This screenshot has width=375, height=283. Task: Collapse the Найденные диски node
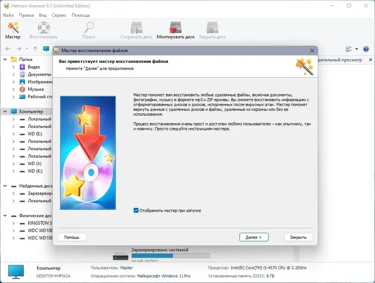pos(5,186)
